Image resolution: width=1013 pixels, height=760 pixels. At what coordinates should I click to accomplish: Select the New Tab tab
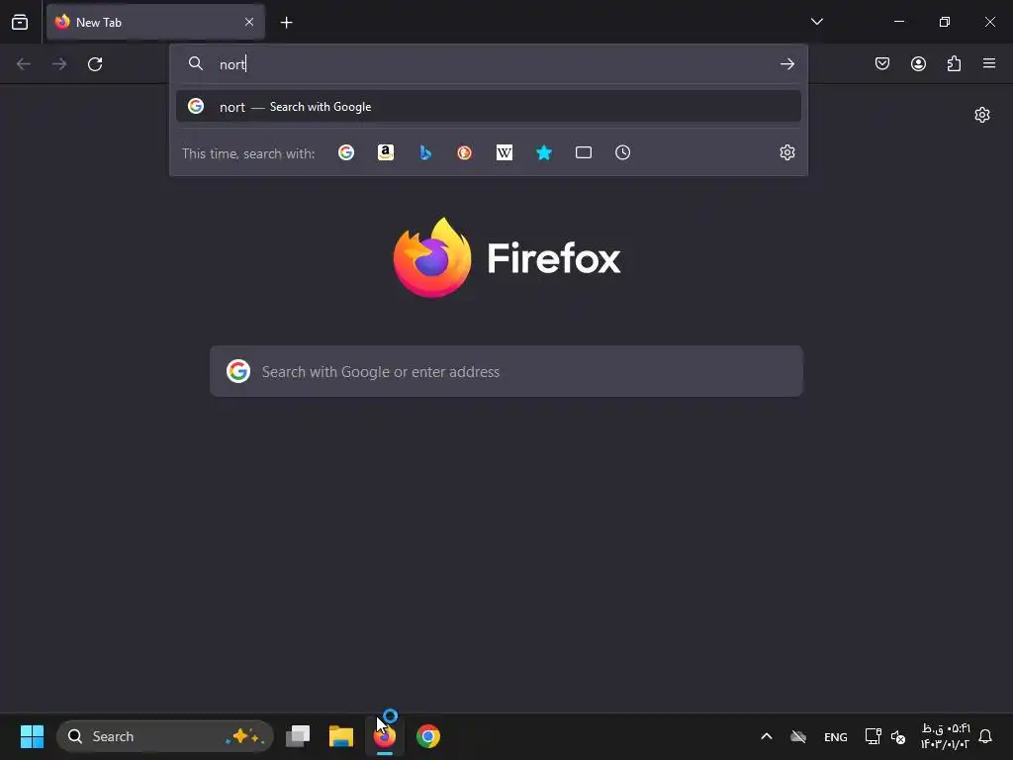pyautogui.click(x=155, y=23)
